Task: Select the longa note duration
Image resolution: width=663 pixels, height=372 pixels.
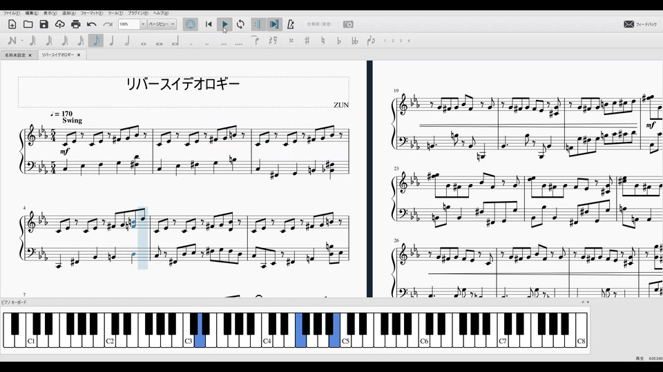Action: pyautogui.click(x=175, y=42)
